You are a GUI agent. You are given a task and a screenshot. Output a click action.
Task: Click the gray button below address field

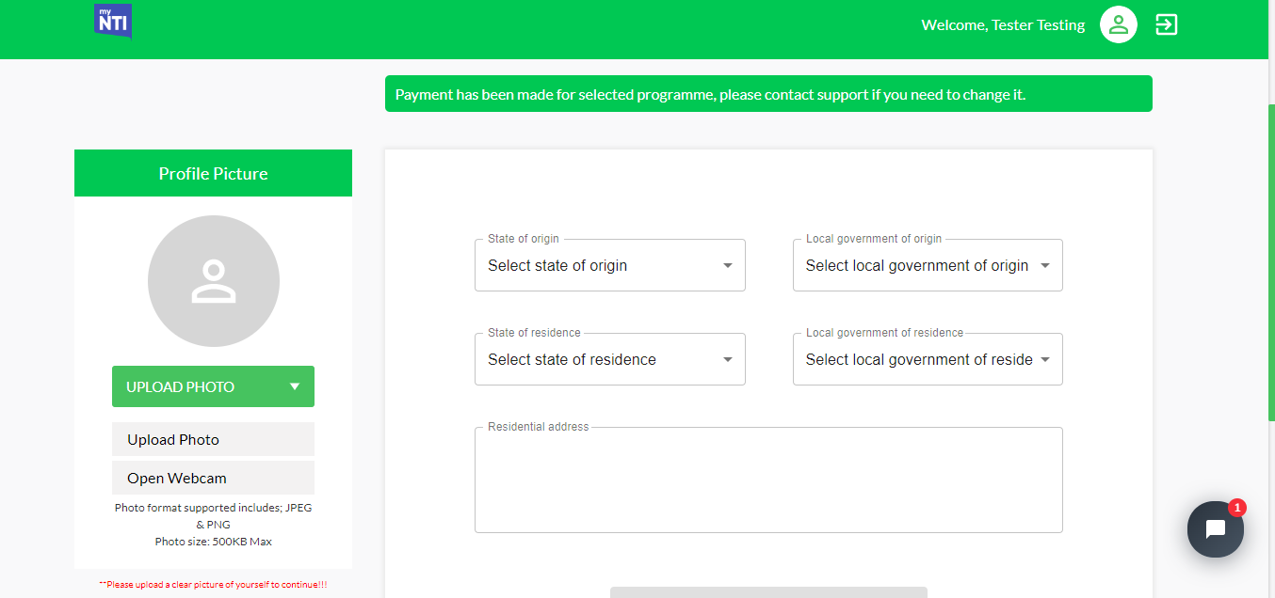(768, 592)
